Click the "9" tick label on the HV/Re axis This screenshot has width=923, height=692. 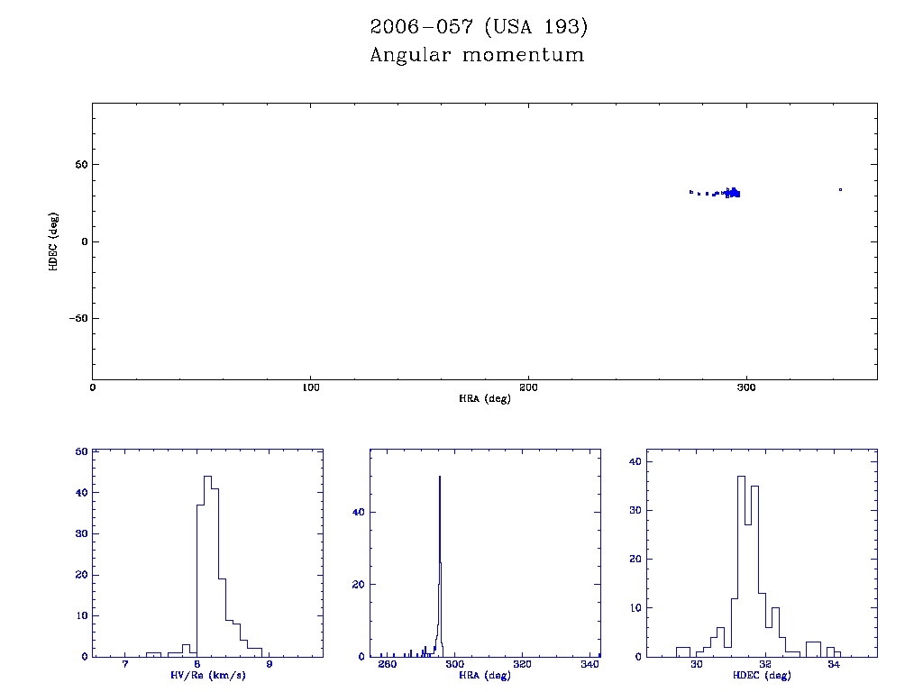[270, 665]
